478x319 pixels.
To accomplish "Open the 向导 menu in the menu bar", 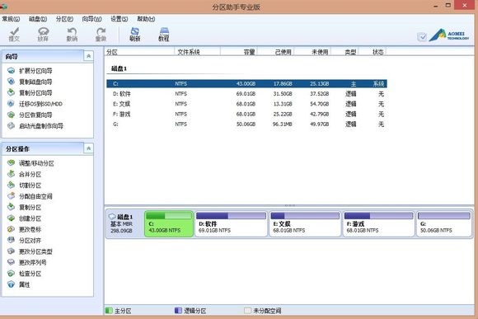I will pos(91,19).
